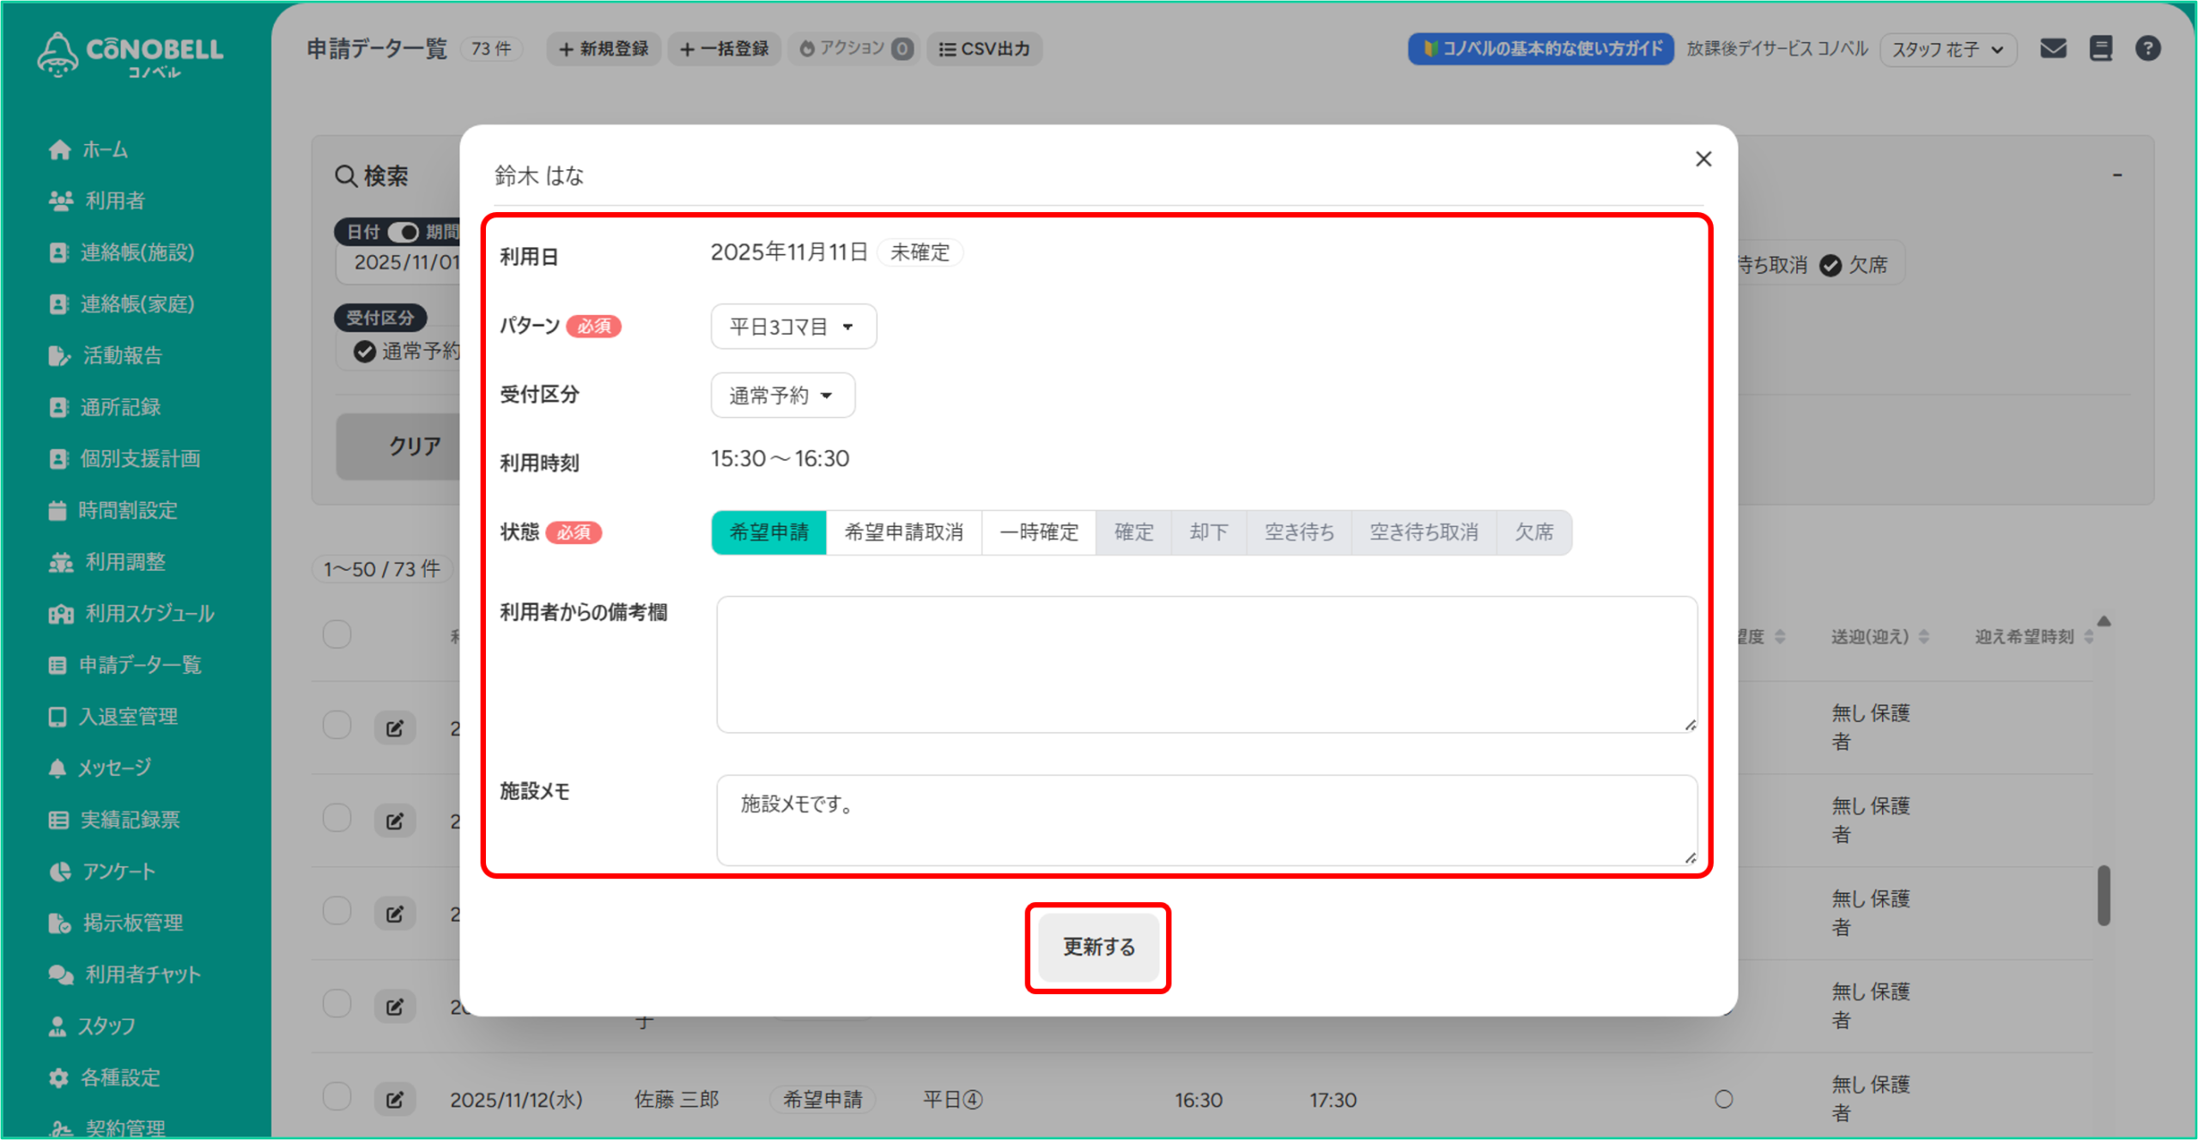The width and height of the screenshot is (2198, 1140).
Task: Open the manual book icon in header
Action: click(2100, 49)
